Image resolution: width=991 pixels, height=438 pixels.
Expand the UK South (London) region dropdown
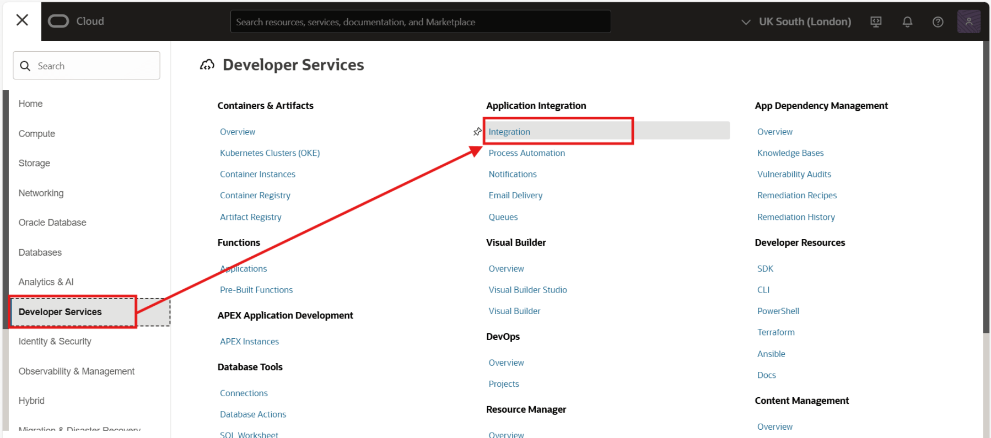pos(796,22)
